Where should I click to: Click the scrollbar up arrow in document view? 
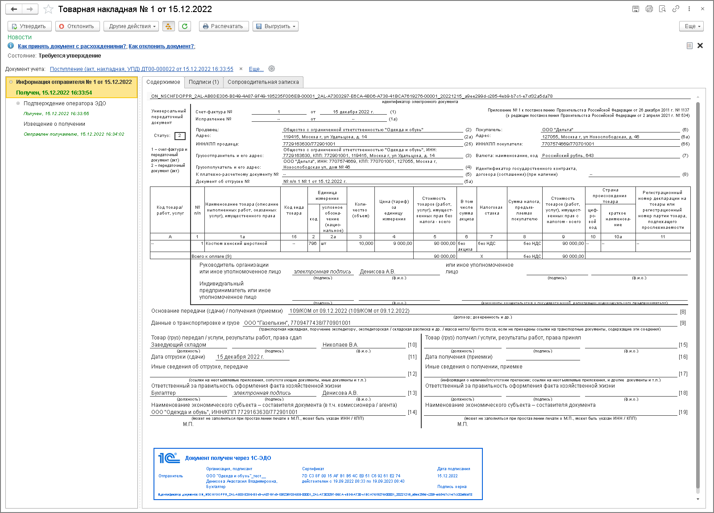(x=698, y=97)
